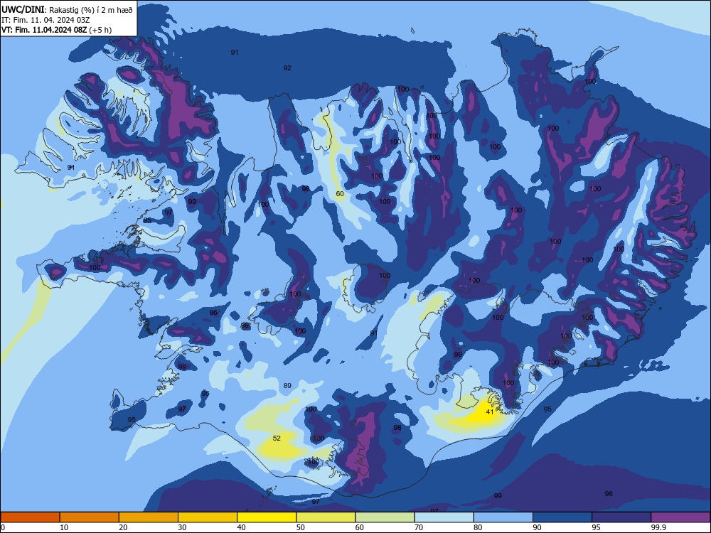Pick the 60–70 pale green legend swatch
This screenshot has height=533, width=711.
point(385,517)
